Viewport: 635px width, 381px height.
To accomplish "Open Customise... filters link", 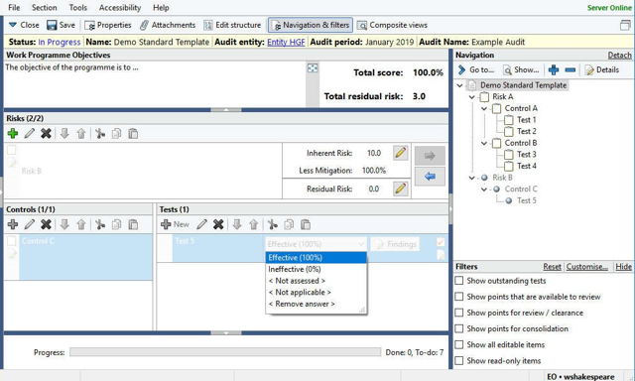I will pyautogui.click(x=586, y=267).
